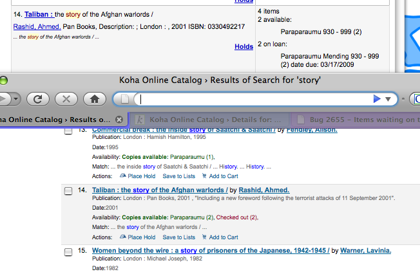The height and width of the screenshot is (274, 420).
Task: Click Place Hold icon for Commercial break
Action: [123, 174]
